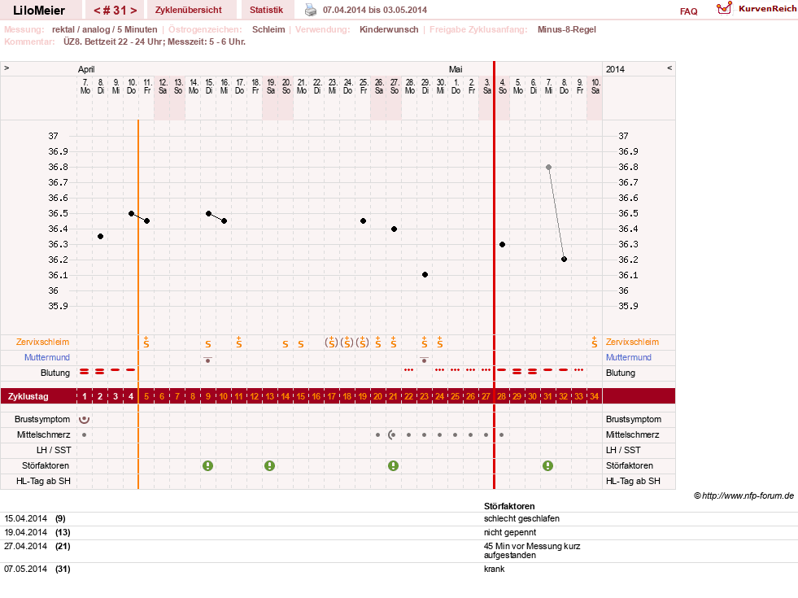Click the Störfaktor icon on cycle day 9
Viewport: 798px width, 598px height.
(x=207, y=465)
